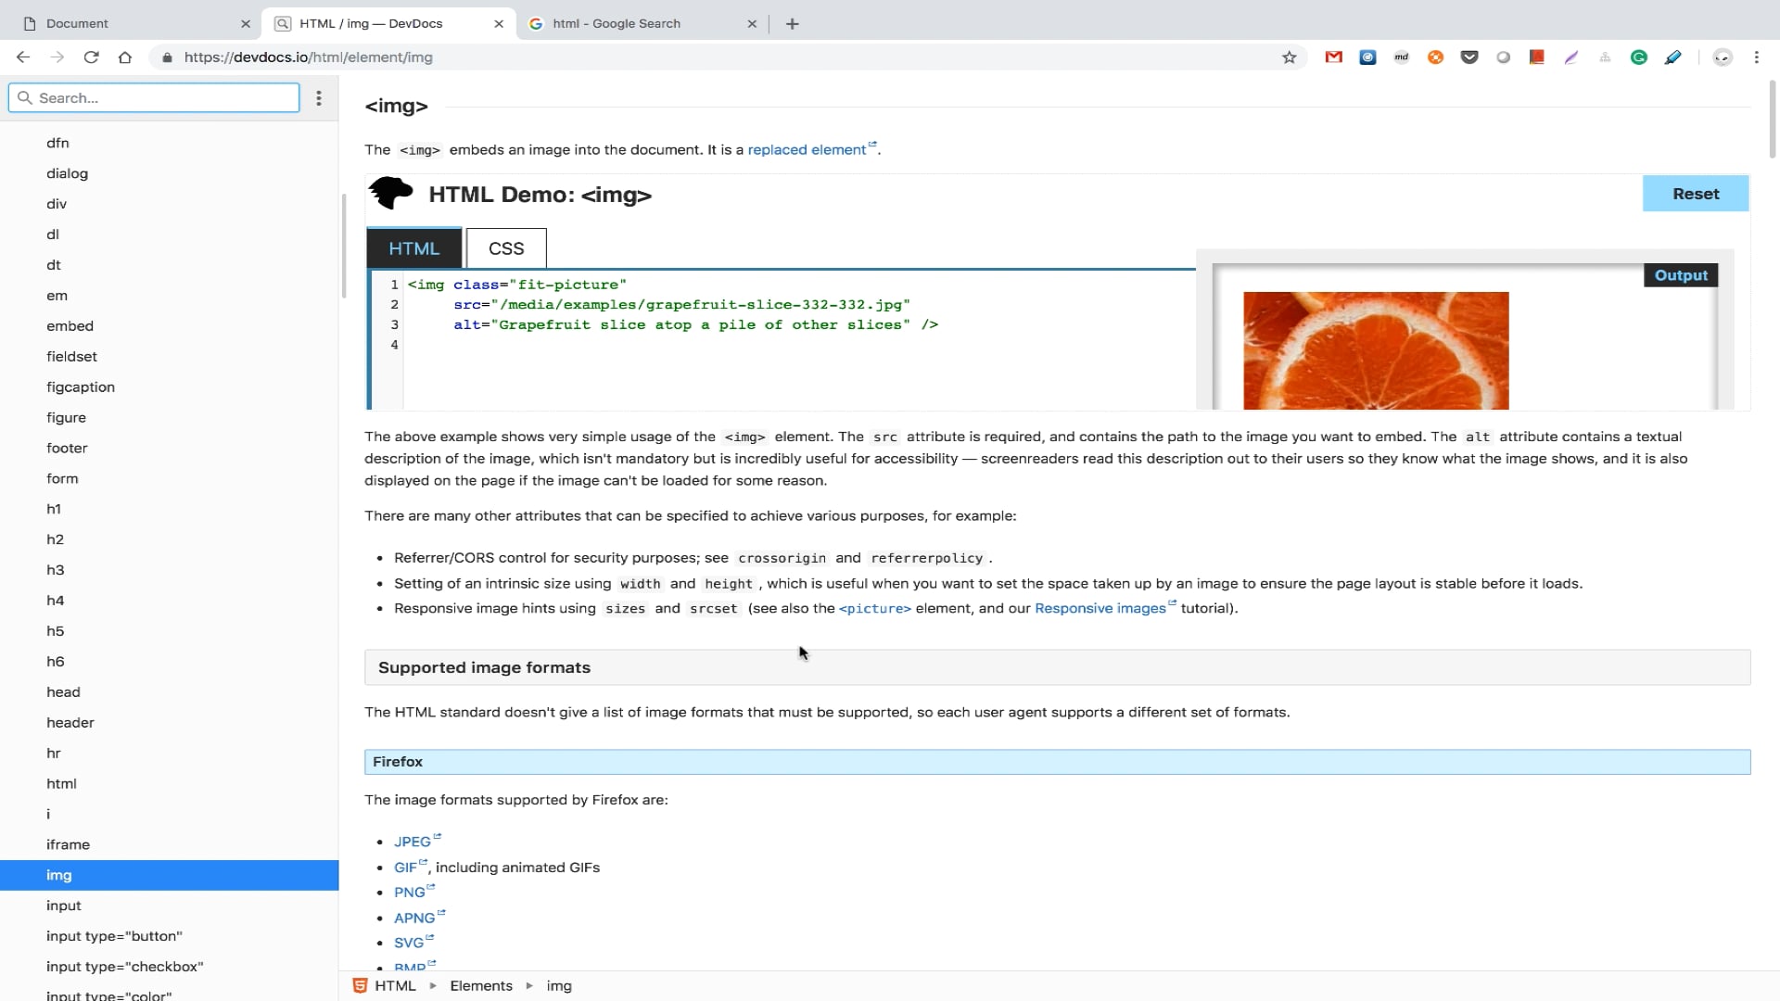Click the Grammarly extension icon
The image size is (1780, 1001).
pos(1639,57)
